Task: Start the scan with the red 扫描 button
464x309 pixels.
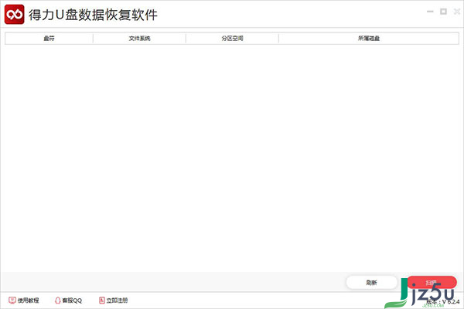Action: (x=432, y=283)
